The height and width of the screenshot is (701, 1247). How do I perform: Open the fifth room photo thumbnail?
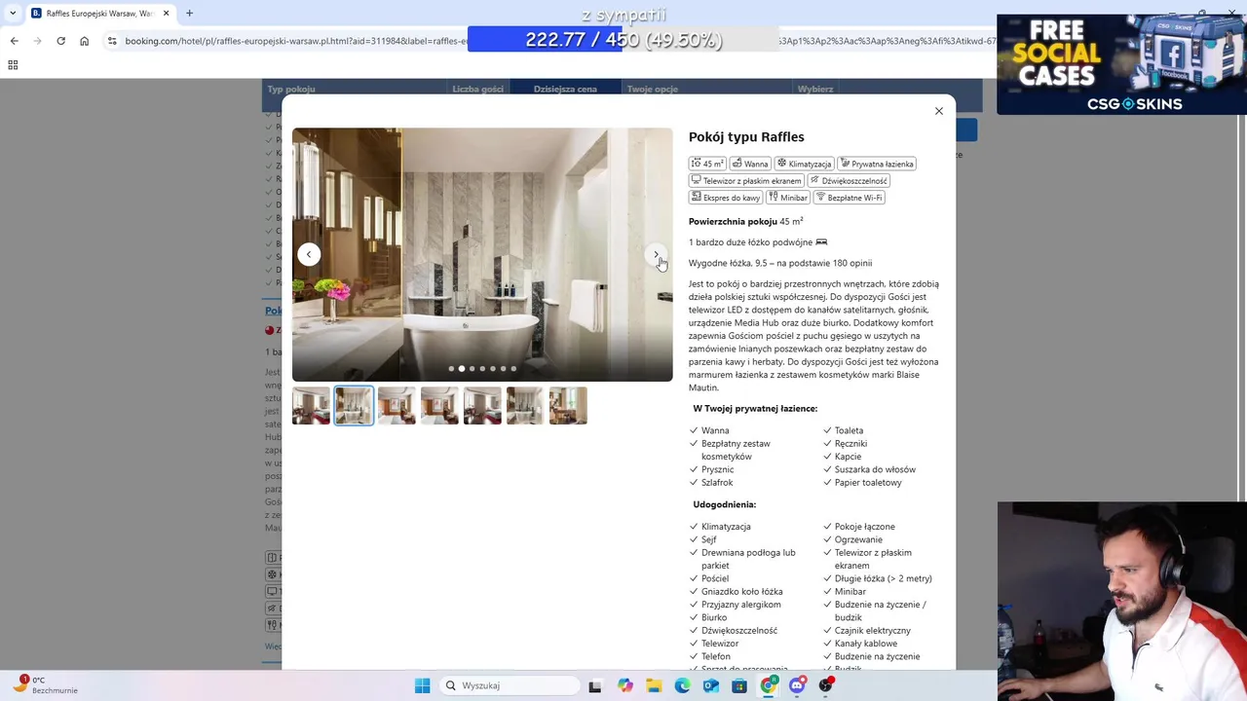point(482,406)
